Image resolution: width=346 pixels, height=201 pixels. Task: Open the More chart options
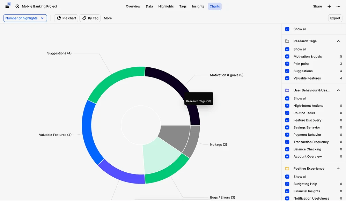tap(108, 18)
